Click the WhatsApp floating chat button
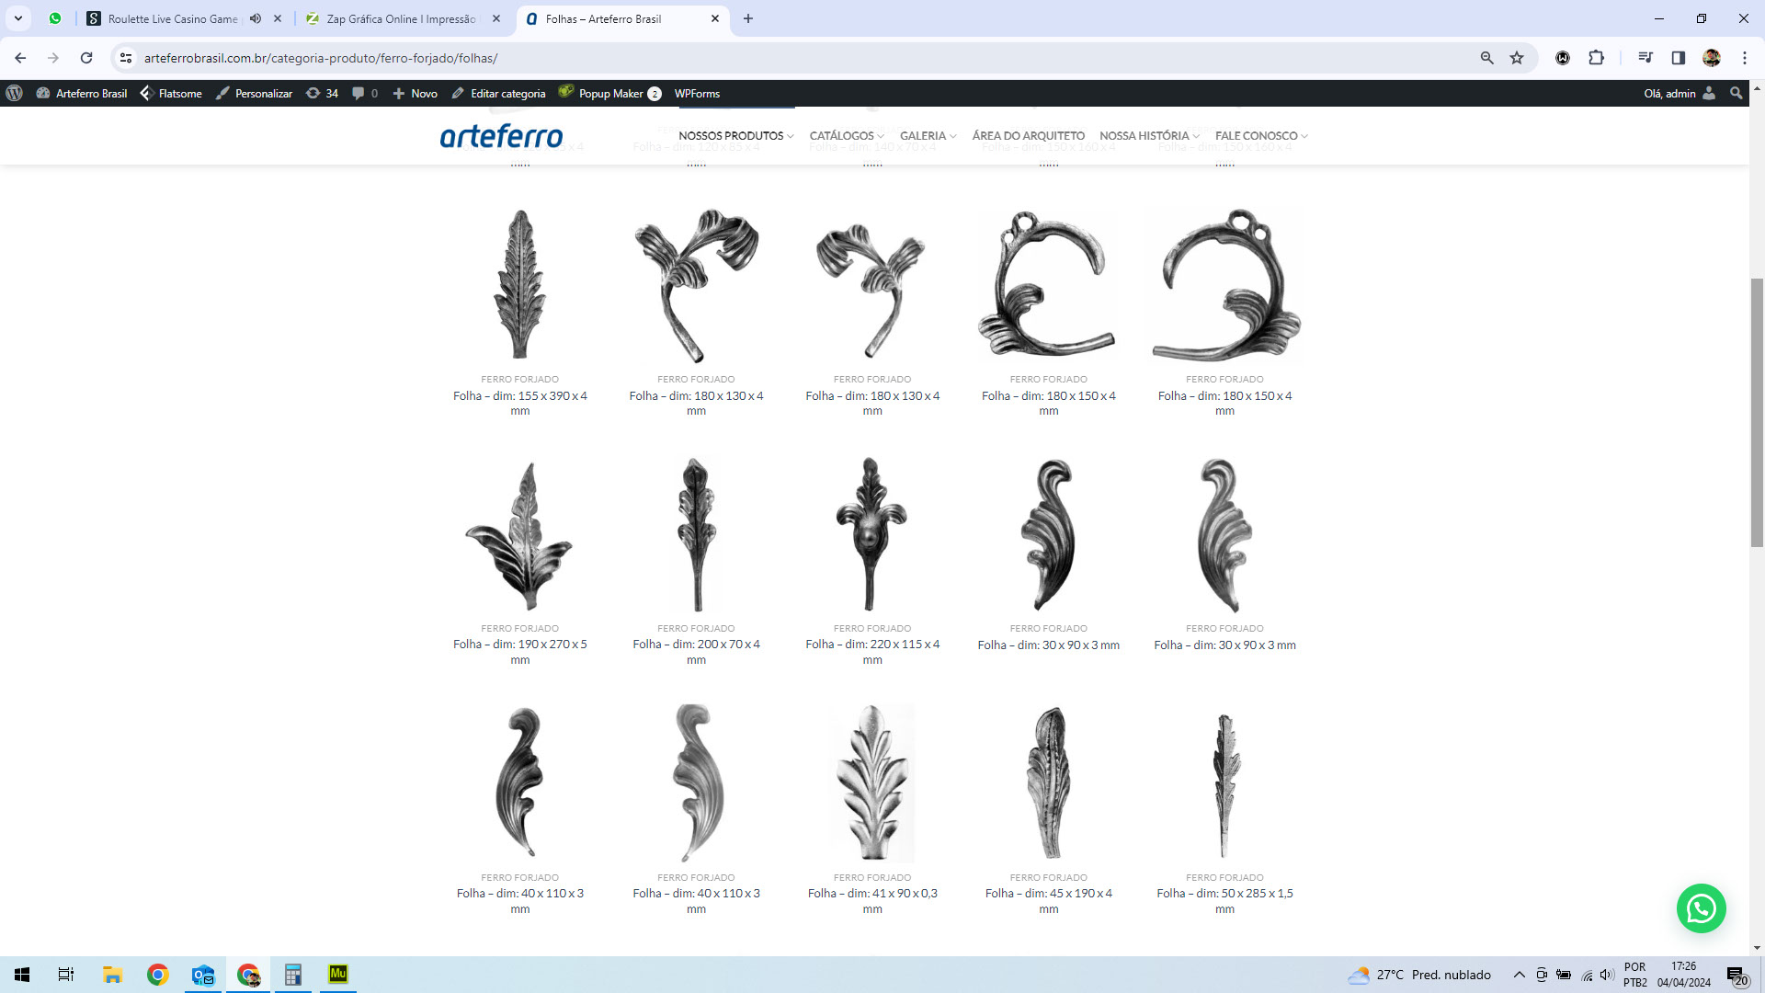The height and width of the screenshot is (993, 1765). click(1701, 908)
